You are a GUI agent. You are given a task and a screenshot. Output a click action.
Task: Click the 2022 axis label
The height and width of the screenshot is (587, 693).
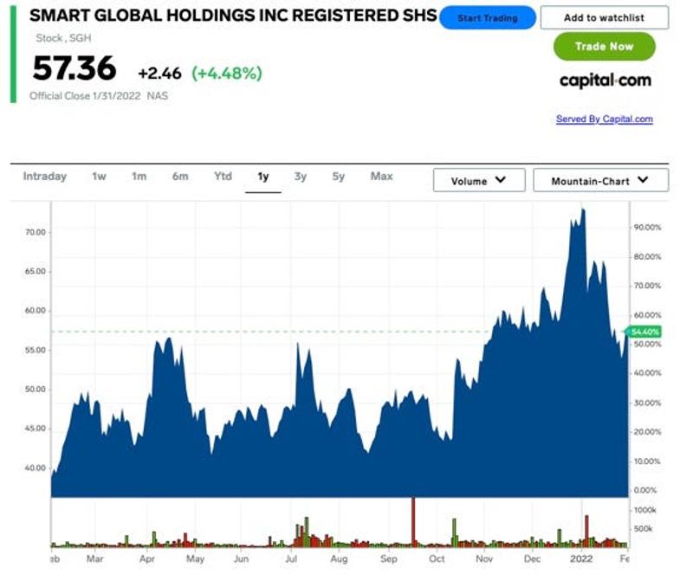580,558
